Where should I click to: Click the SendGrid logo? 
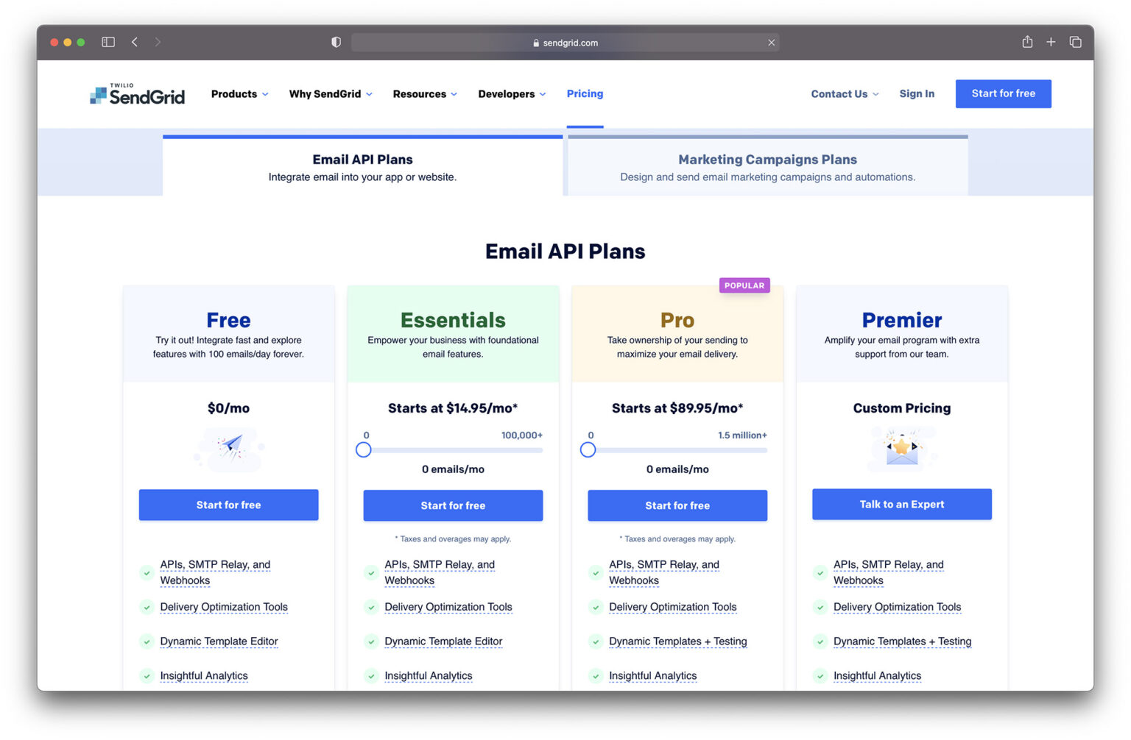pos(137,93)
